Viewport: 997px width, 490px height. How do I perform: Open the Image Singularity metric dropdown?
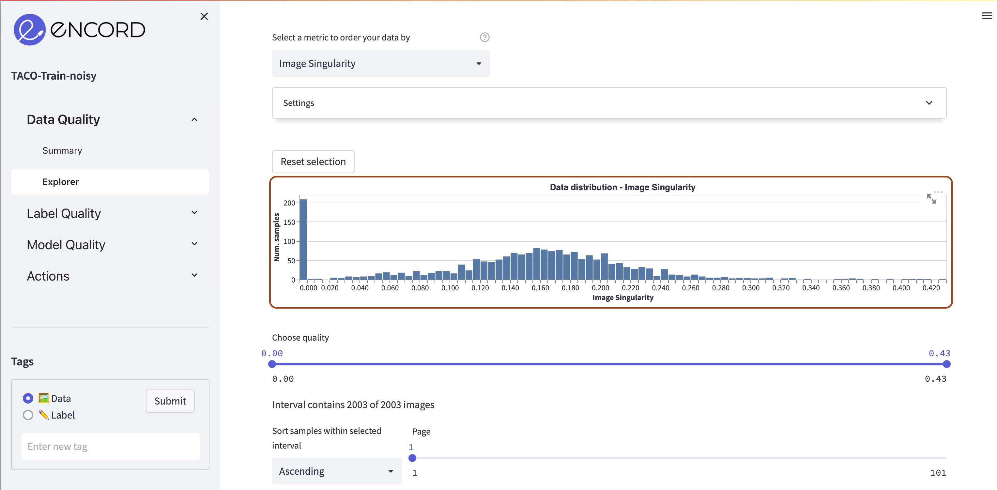tap(381, 64)
